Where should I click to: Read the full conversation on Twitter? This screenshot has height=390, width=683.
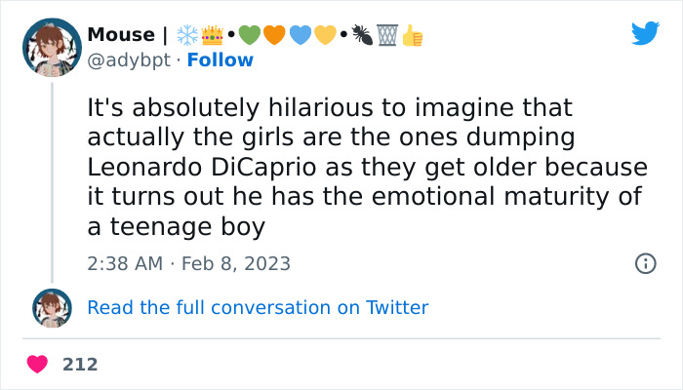point(258,307)
